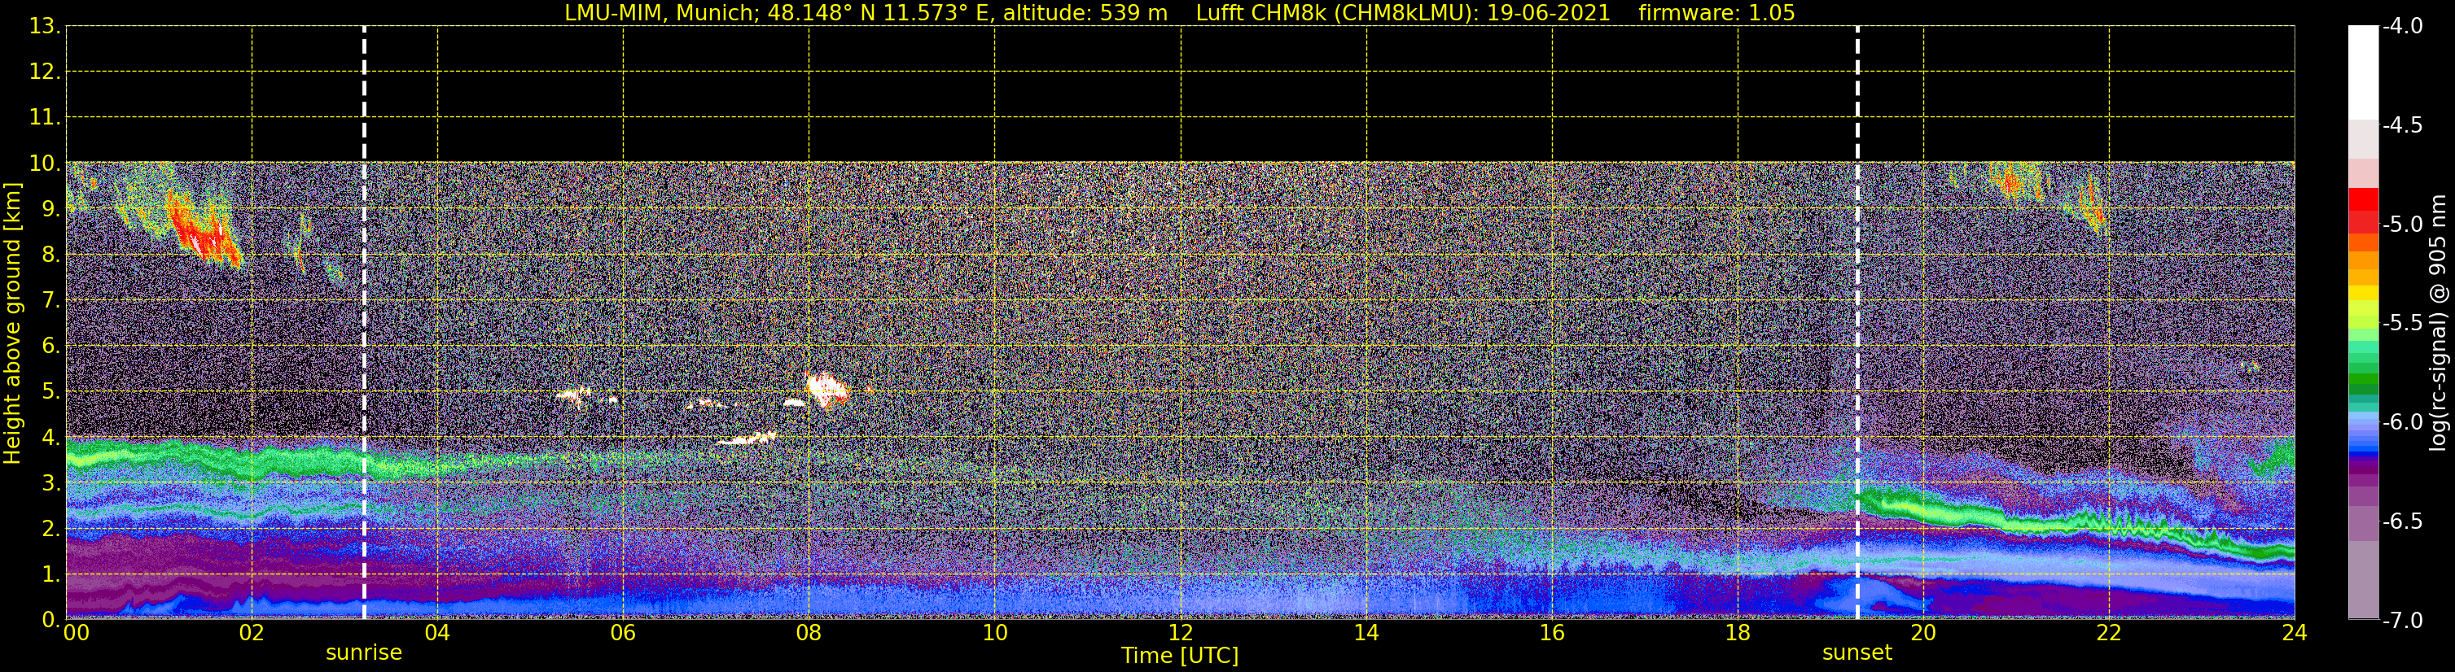Image resolution: width=2455 pixels, height=672 pixels.
Task: Click the '22' tick on the time axis
Action: coord(2109,633)
